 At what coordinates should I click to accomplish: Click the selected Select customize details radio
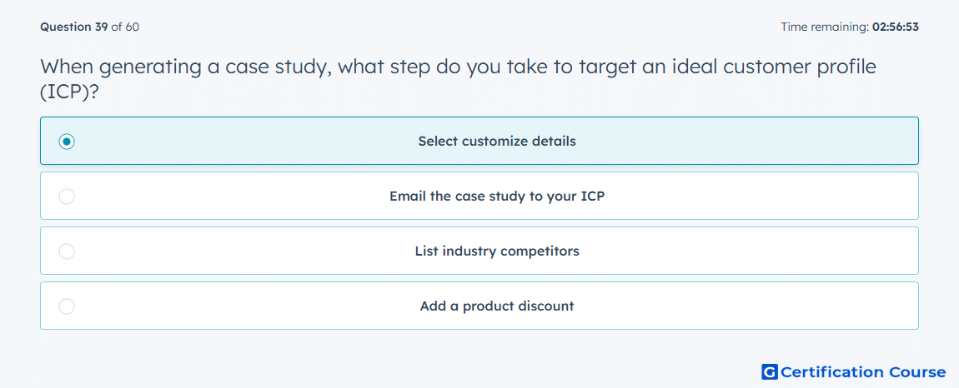click(x=67, y=142)
